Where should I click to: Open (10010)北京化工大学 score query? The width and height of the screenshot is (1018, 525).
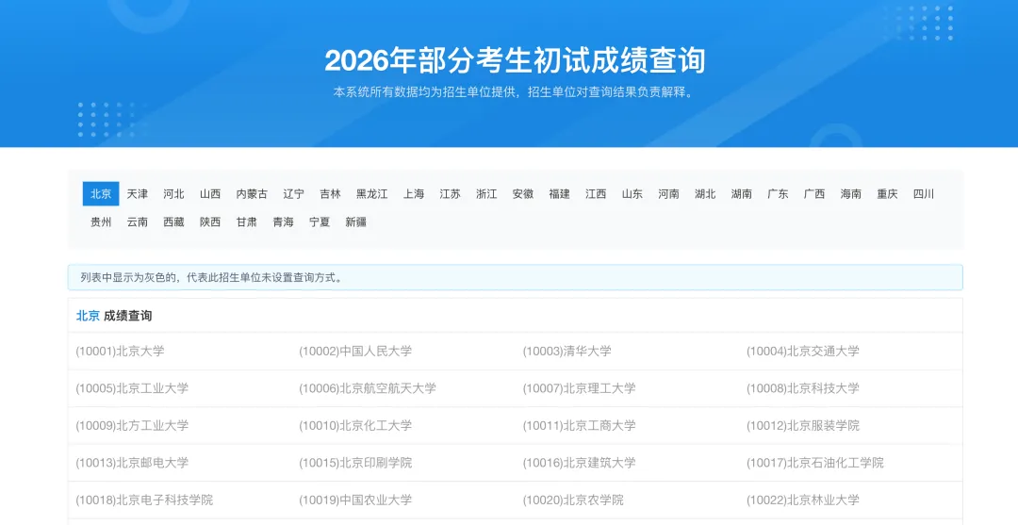(x=355, y=426)
